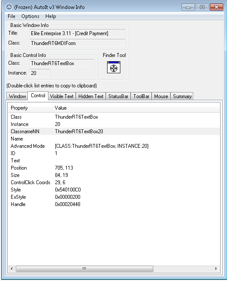Viewport: 227px width, 281px height.
Task: Select the ControlClick Coords row
Action: pyautogui.click(x=115, y=182)
